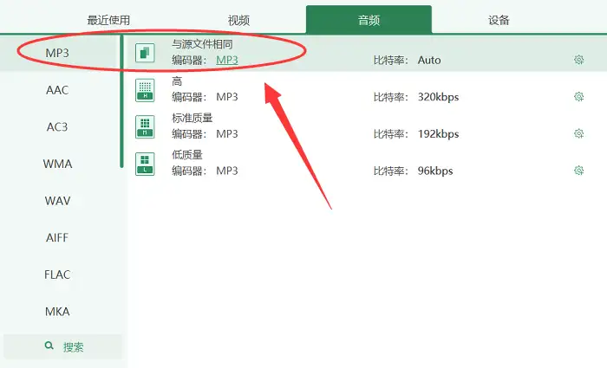Click the 与源文件相同 preset icon
Screen dimensions: 607x368
[x=145, y=53]
